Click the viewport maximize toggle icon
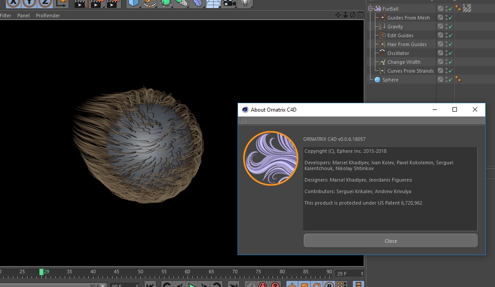The image size is (495, 287). [x=360, y=15]
